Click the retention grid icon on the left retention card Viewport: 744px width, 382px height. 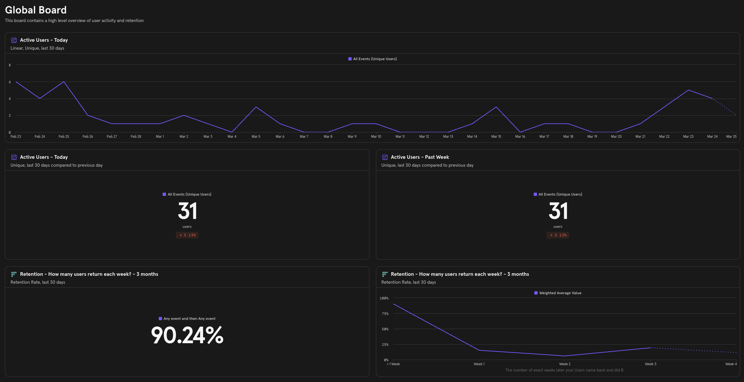(14, 274)
